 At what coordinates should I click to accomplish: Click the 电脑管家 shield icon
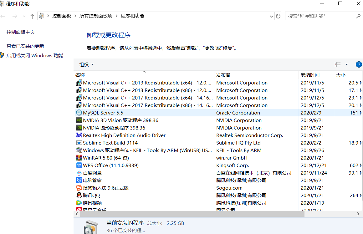point(79,180)
